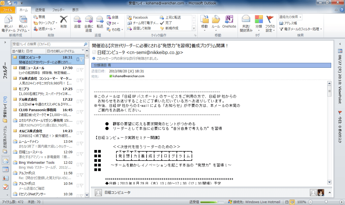Screen dimensions: 345x205
Task: Switch to the フォルダー tab
Action: [x=59, y=10]
